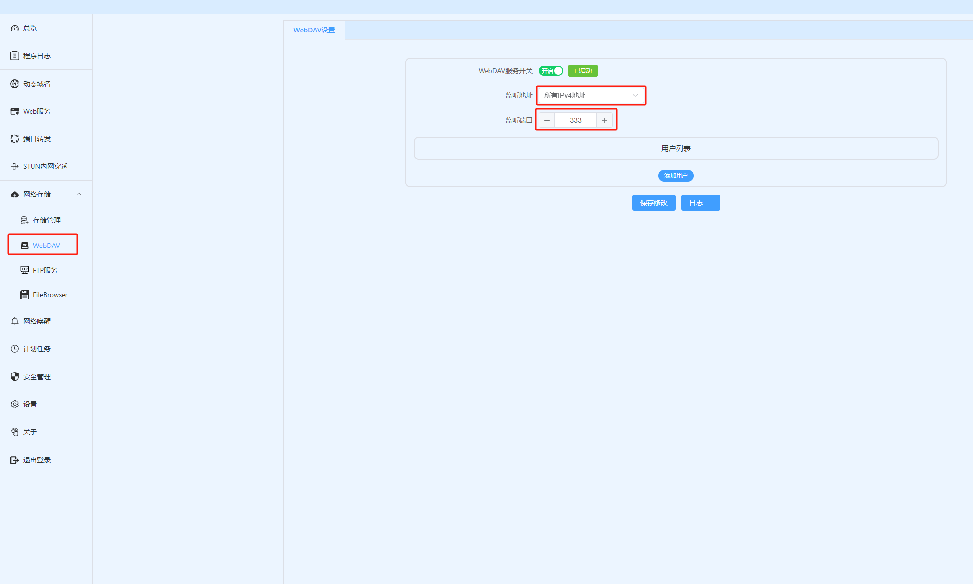Open the 日志 log button
973x584 pixels.
700,203
